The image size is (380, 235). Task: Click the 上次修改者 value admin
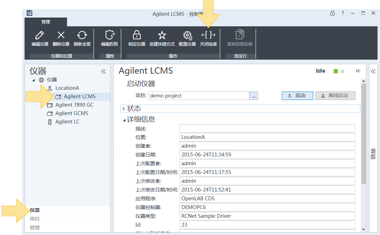point(267,181)
